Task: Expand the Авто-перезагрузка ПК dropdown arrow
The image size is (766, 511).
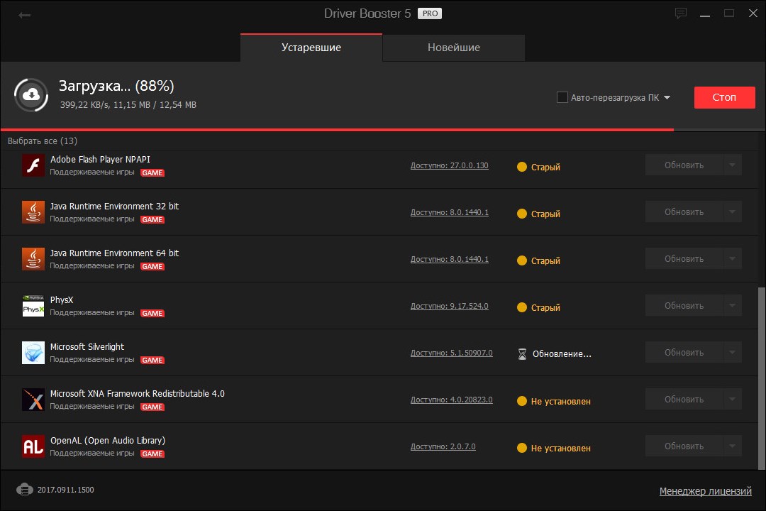Action: coord(667,98)
